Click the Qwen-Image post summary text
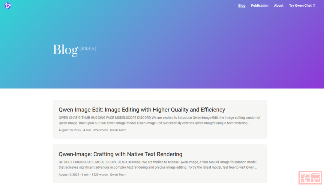This screenshot has width=324, height=186. [157, 165]
